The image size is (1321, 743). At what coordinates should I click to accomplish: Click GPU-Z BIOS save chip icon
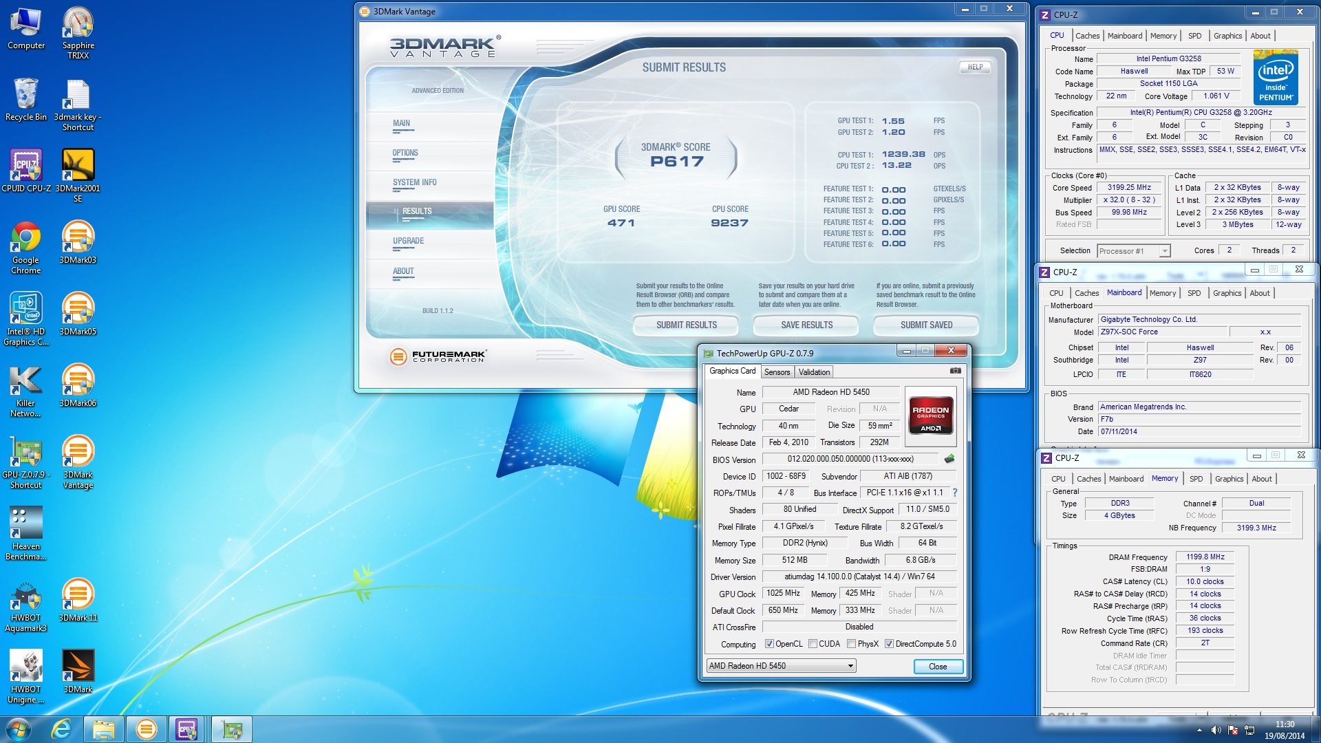point(949,459)
